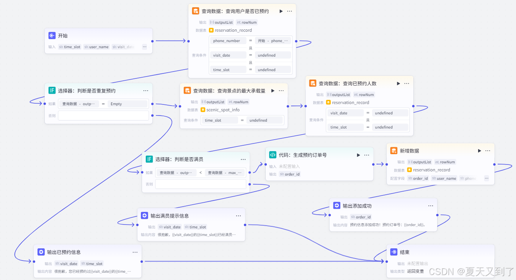Screen dimensions: 516x280
Task: Select the Empty condition value in 判断是否重复预约
Action: click(x=127, y=104)
